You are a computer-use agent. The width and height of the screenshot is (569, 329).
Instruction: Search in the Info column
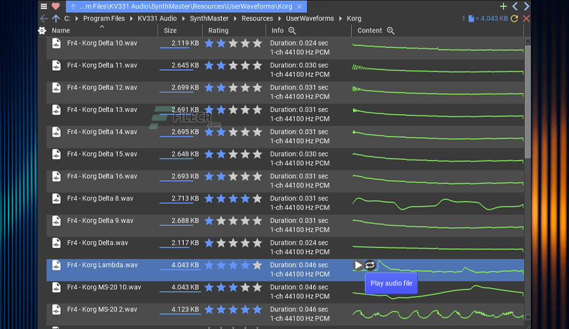pyautogui.click(x=292, y=31)
